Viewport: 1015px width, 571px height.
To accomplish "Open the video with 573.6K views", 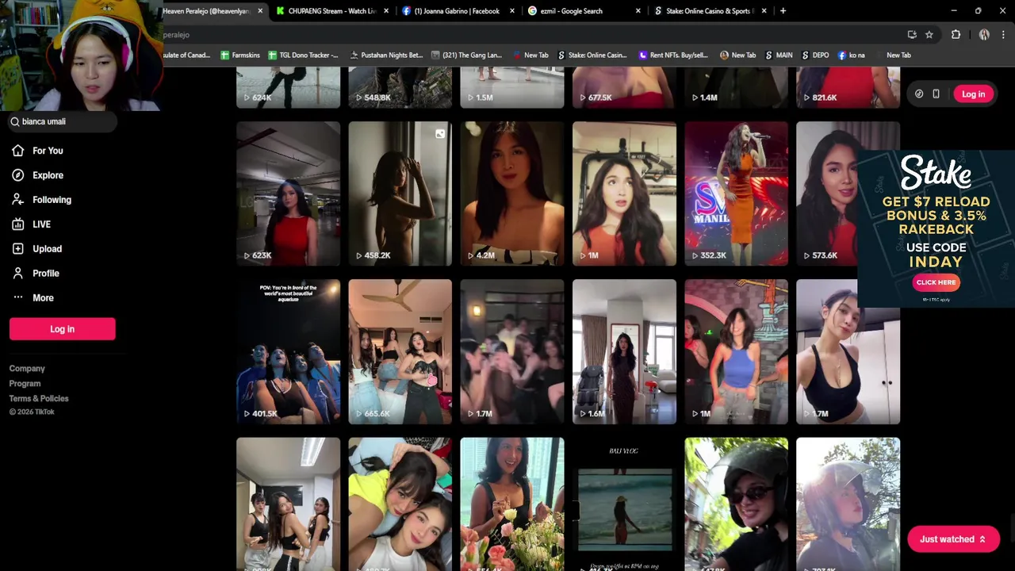I will [x=826, y=194].
